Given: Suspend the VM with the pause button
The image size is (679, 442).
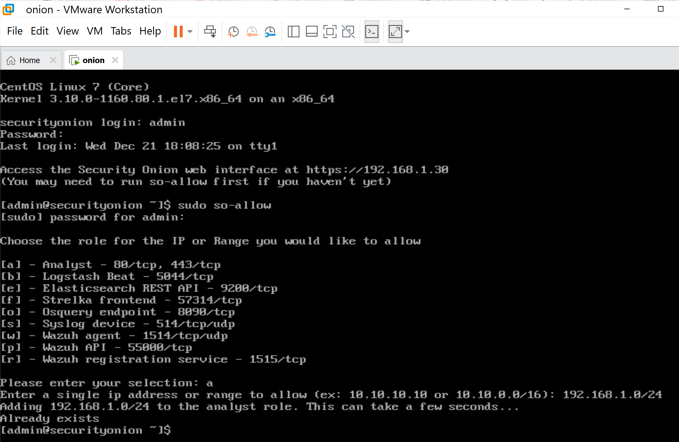Looking at the screenshot, I should tap(178, 31).
